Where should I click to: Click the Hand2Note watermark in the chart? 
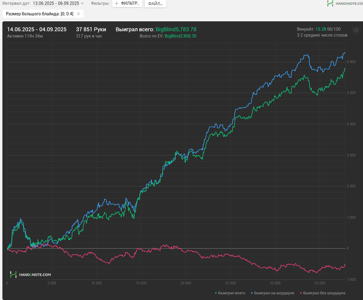click(x=31, y=274)
